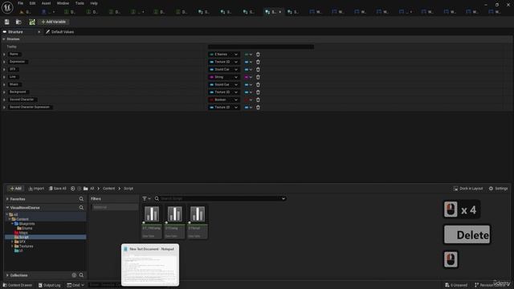Go back in content browser history
This screenshot has width=514, height=289.
(x=73, y=189)
